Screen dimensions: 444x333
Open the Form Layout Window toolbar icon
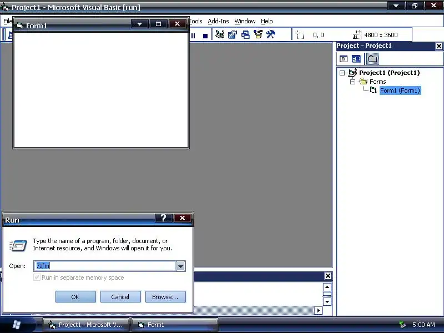click(245, 34)
